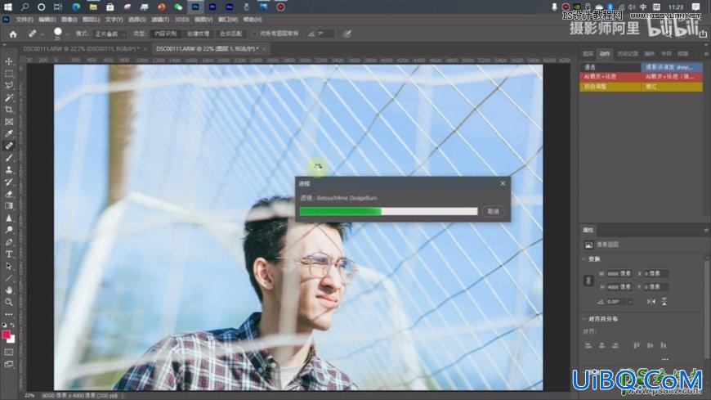Select the Blur/Sharpen tool
Screen dimensions: 711x400
9,218
